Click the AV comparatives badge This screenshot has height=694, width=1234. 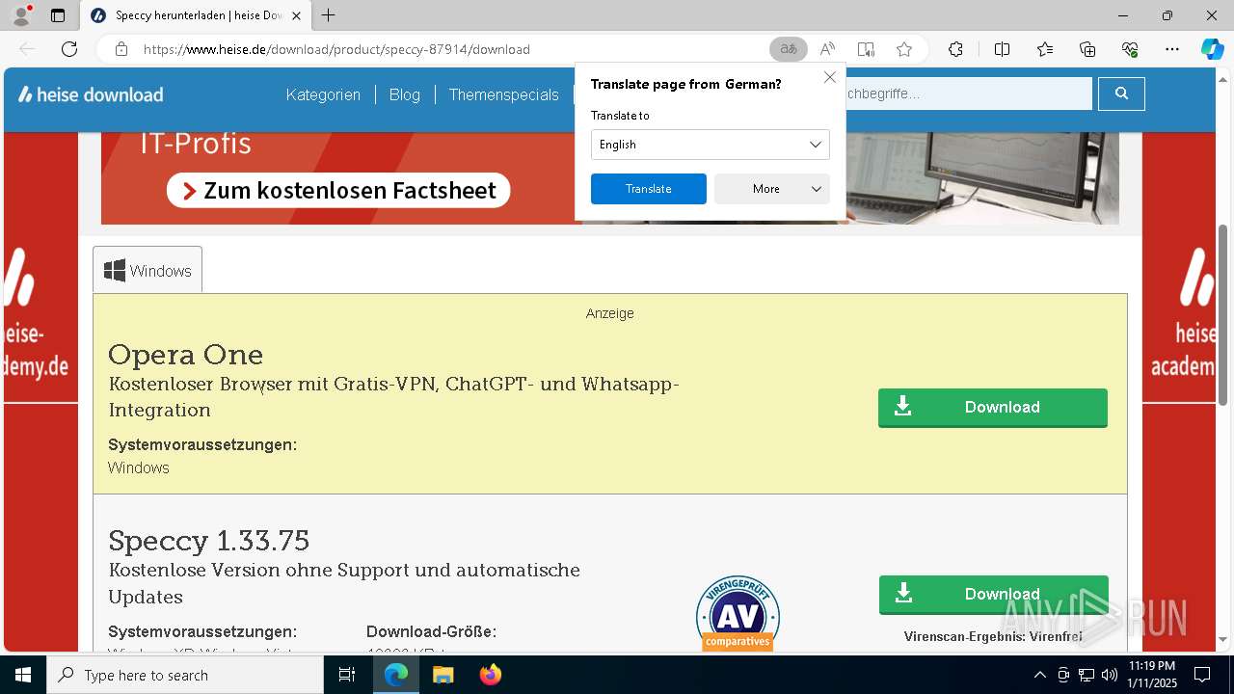coord(738,614)
